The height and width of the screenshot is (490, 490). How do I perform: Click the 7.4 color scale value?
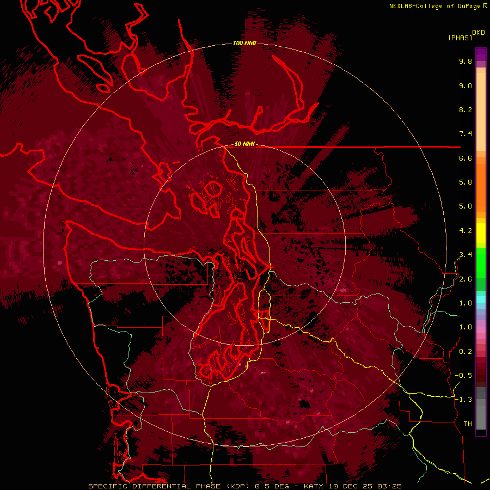[x=465, y=134]
